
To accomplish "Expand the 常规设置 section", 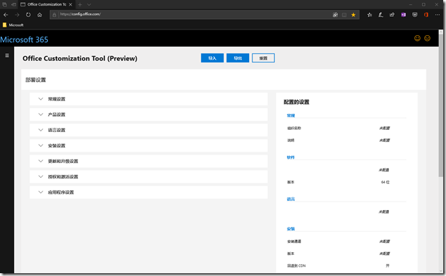I will coord(148,99).
